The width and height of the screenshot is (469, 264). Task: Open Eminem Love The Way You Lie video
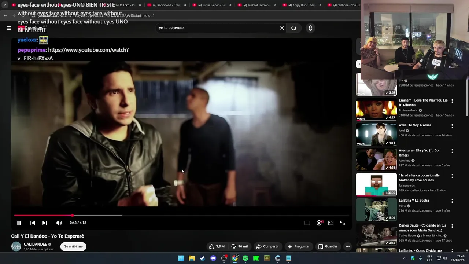[423, 103]
